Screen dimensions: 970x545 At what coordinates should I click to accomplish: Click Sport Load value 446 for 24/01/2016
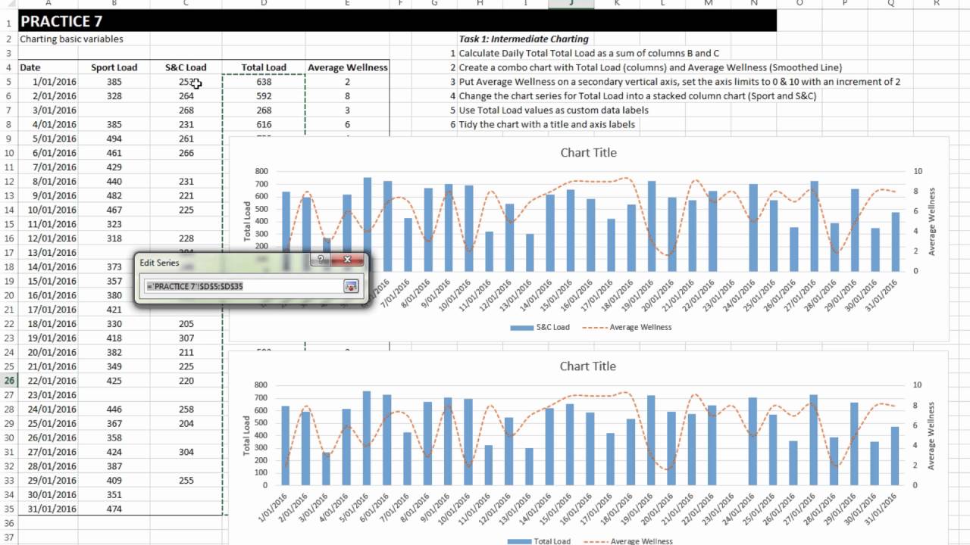tap(114, 410)
